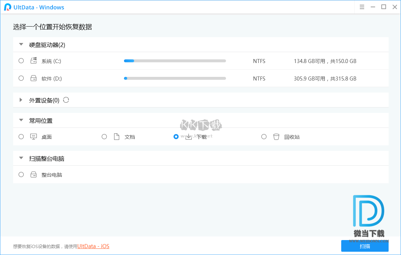
Task: Click the 系统 (C:) drive icon
Action: pos(33,60)
